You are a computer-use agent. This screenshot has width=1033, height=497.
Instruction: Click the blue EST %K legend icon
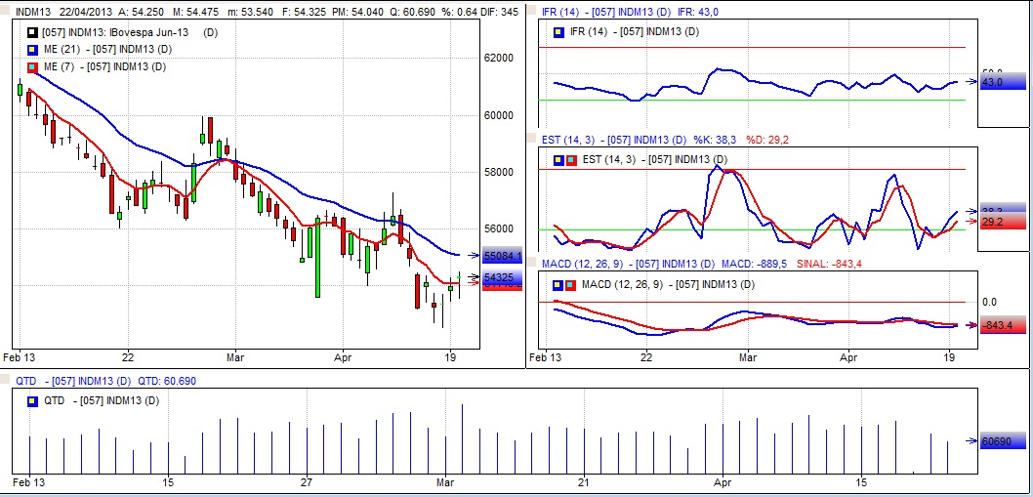[x=558, y=159]
